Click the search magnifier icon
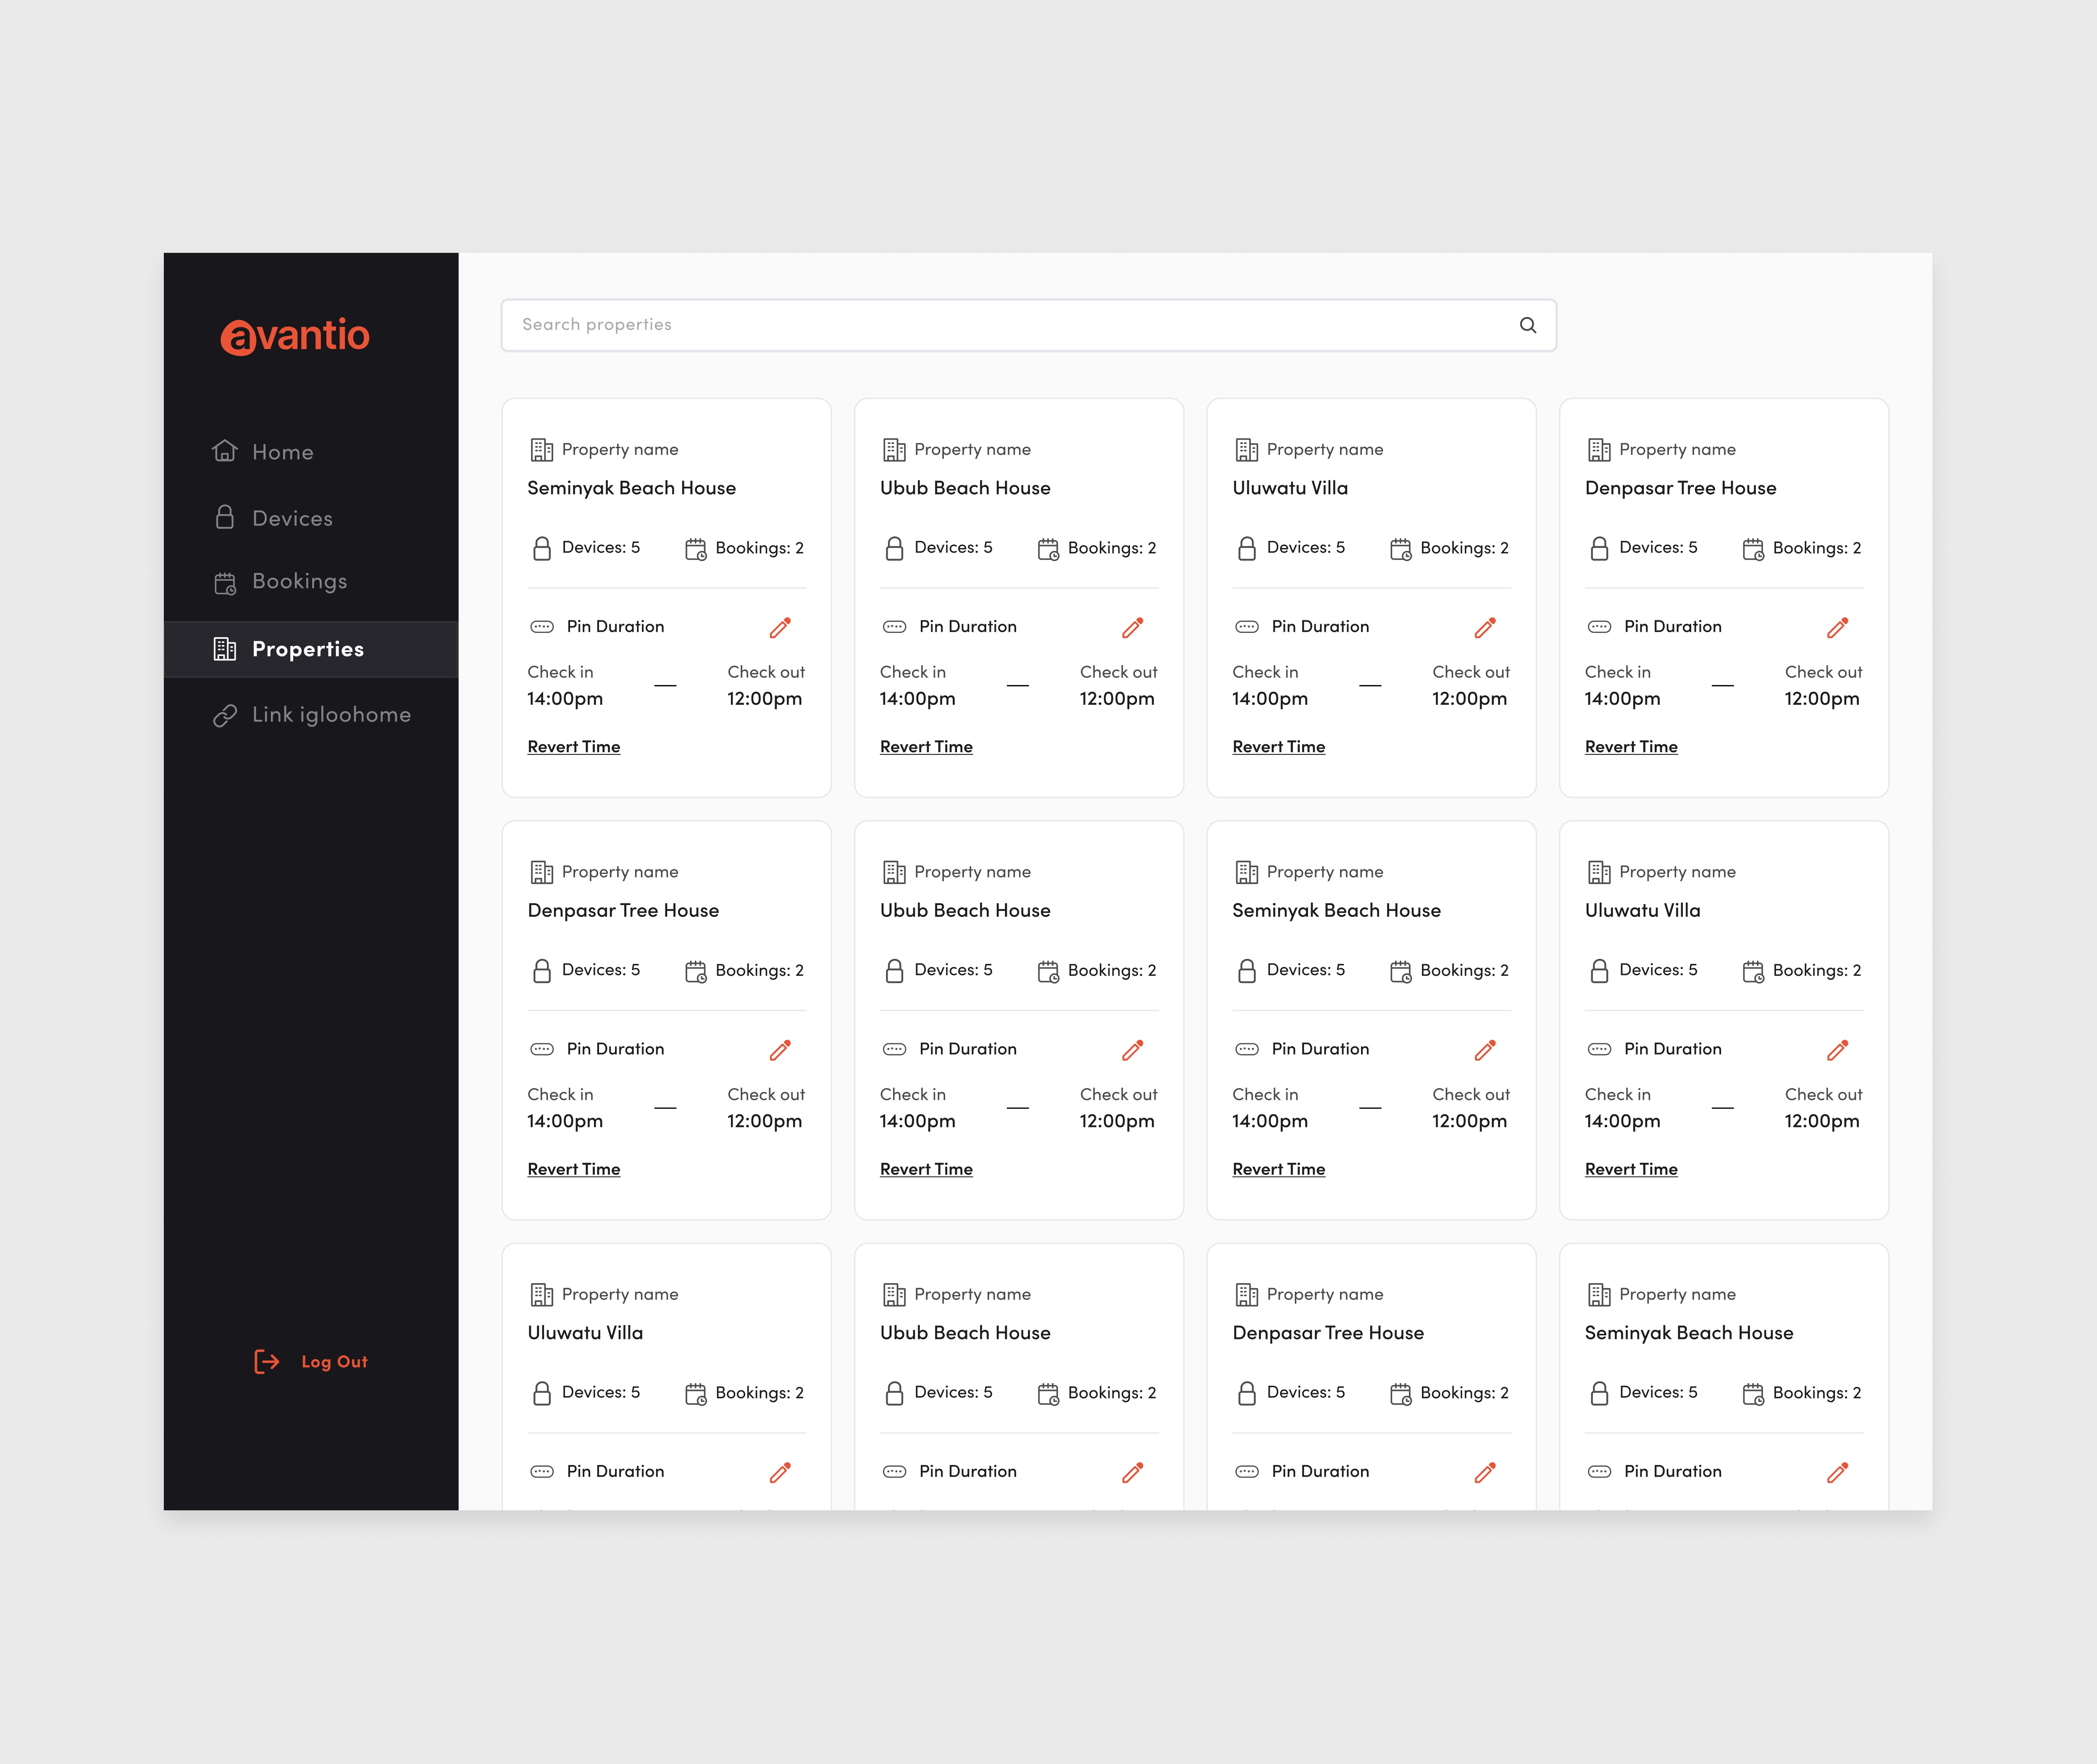The height and width of the screenshot is (1764, 2097). tap(1527, 325)
